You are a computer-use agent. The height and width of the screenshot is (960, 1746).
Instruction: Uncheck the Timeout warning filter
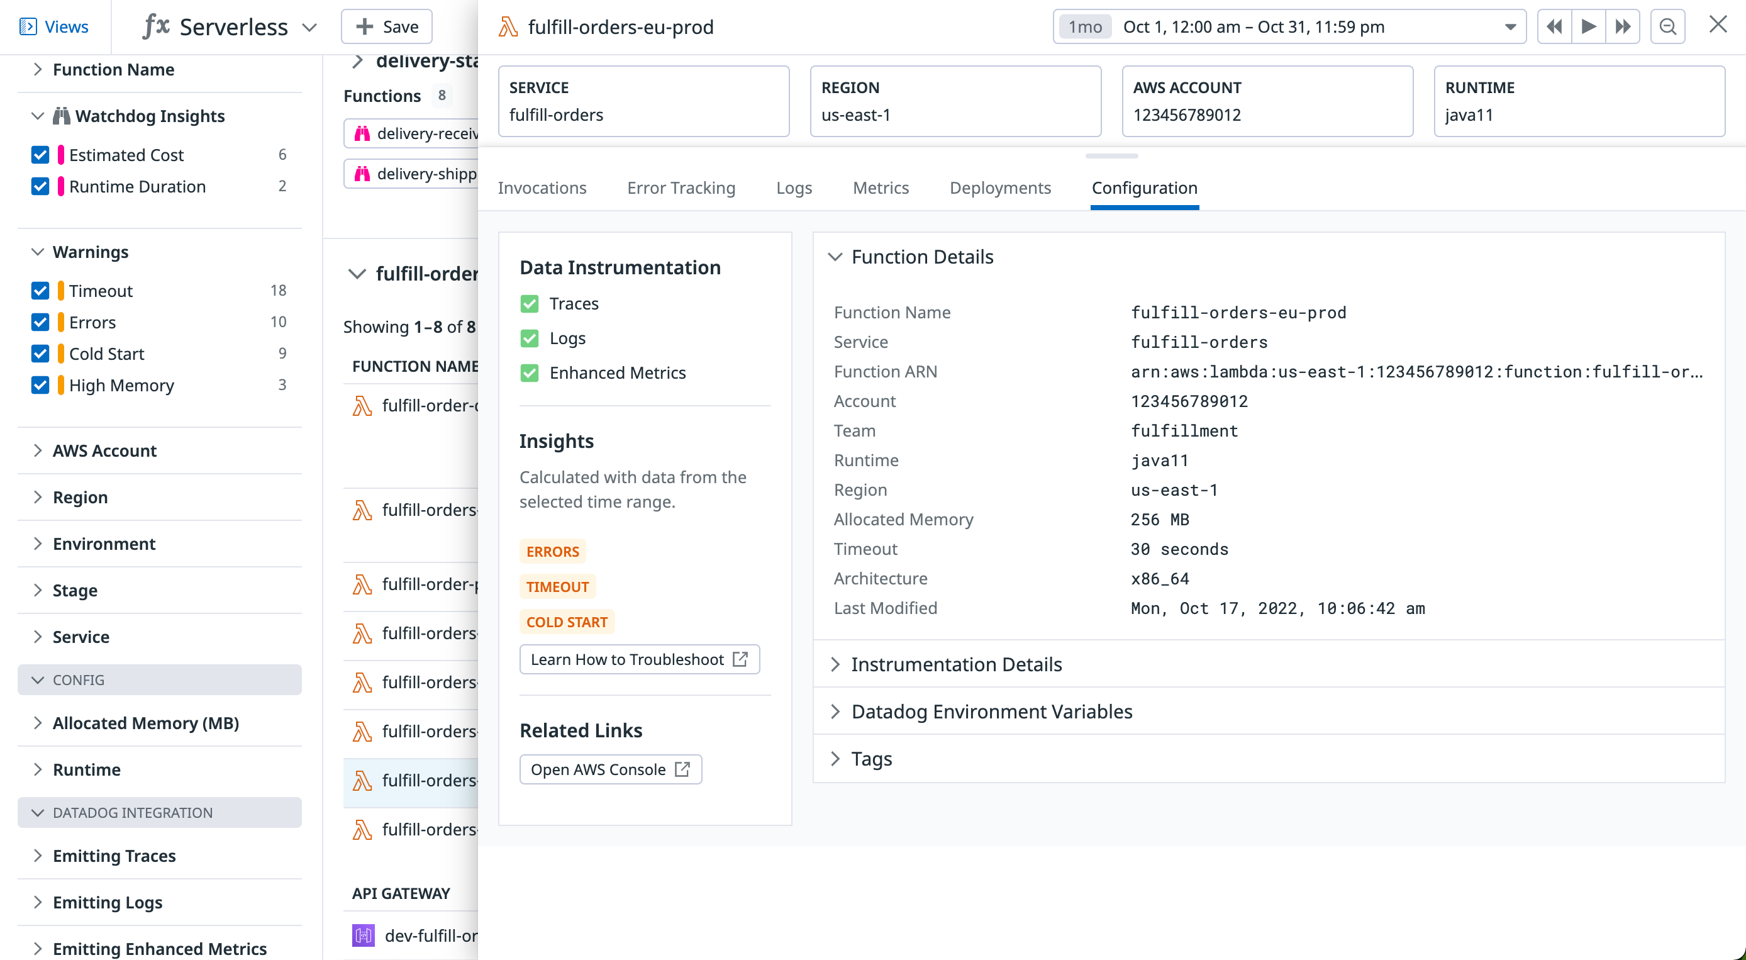click(x=40, y=290)
